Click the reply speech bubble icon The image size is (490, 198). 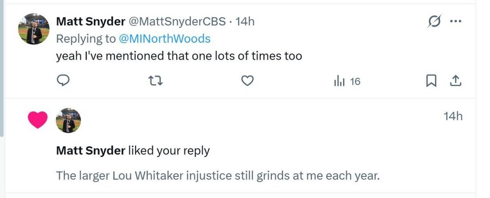point(63,81)
